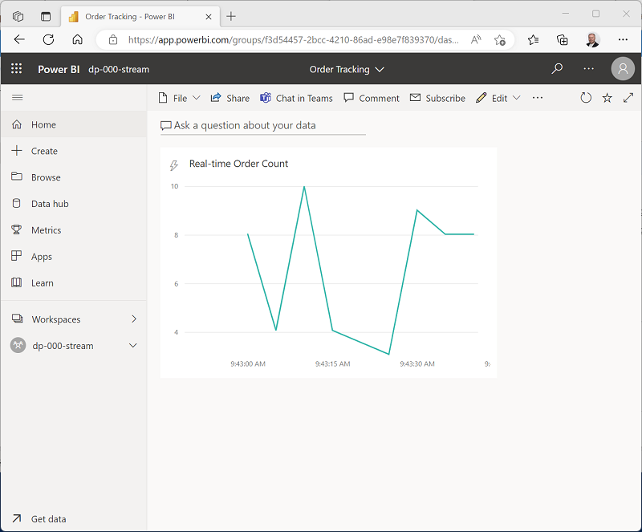642x532 pixels.
Task: Add page to browser favorites star
Action: [499, 40]
